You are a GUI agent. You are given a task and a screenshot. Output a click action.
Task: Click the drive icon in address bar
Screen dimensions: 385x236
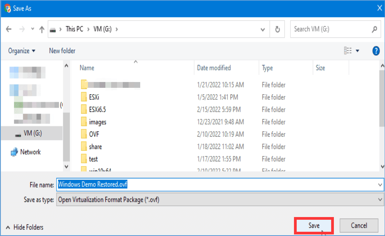click(x=53, y=30)
